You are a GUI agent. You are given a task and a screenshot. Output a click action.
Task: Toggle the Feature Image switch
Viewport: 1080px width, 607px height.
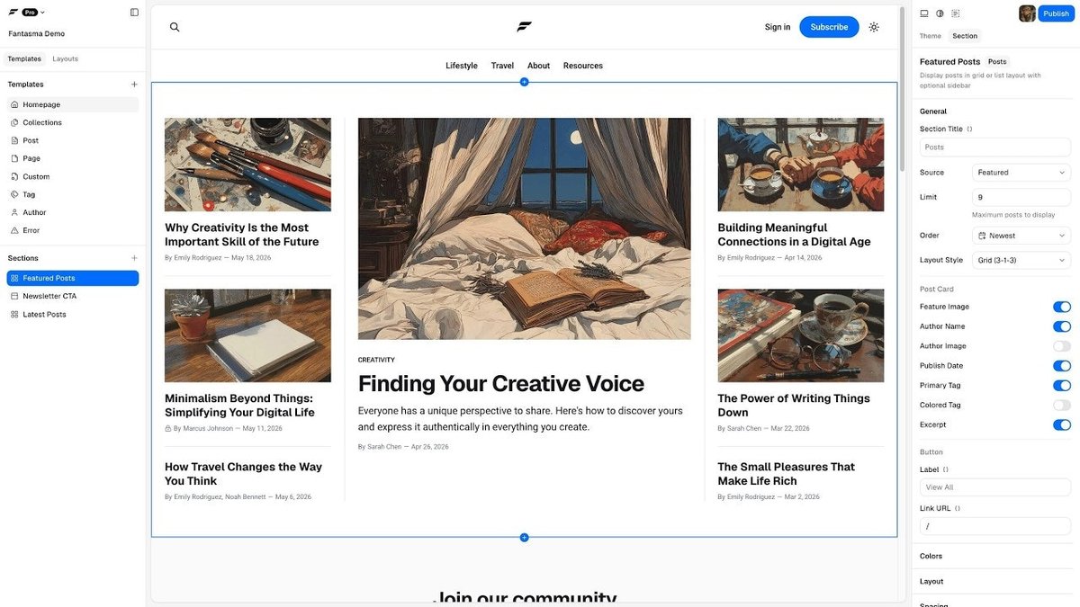pyautogui.click(x=1062, y=307)
